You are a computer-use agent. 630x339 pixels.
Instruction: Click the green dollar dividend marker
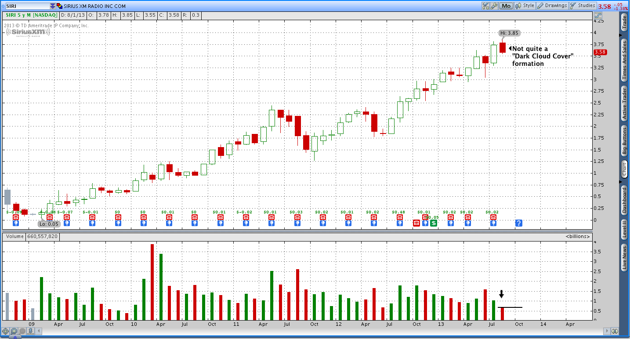pyautogui.click(x=434, y=223)
